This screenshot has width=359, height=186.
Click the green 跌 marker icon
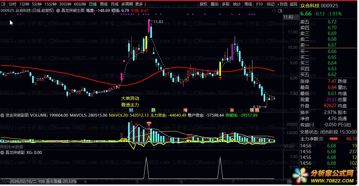153,110
